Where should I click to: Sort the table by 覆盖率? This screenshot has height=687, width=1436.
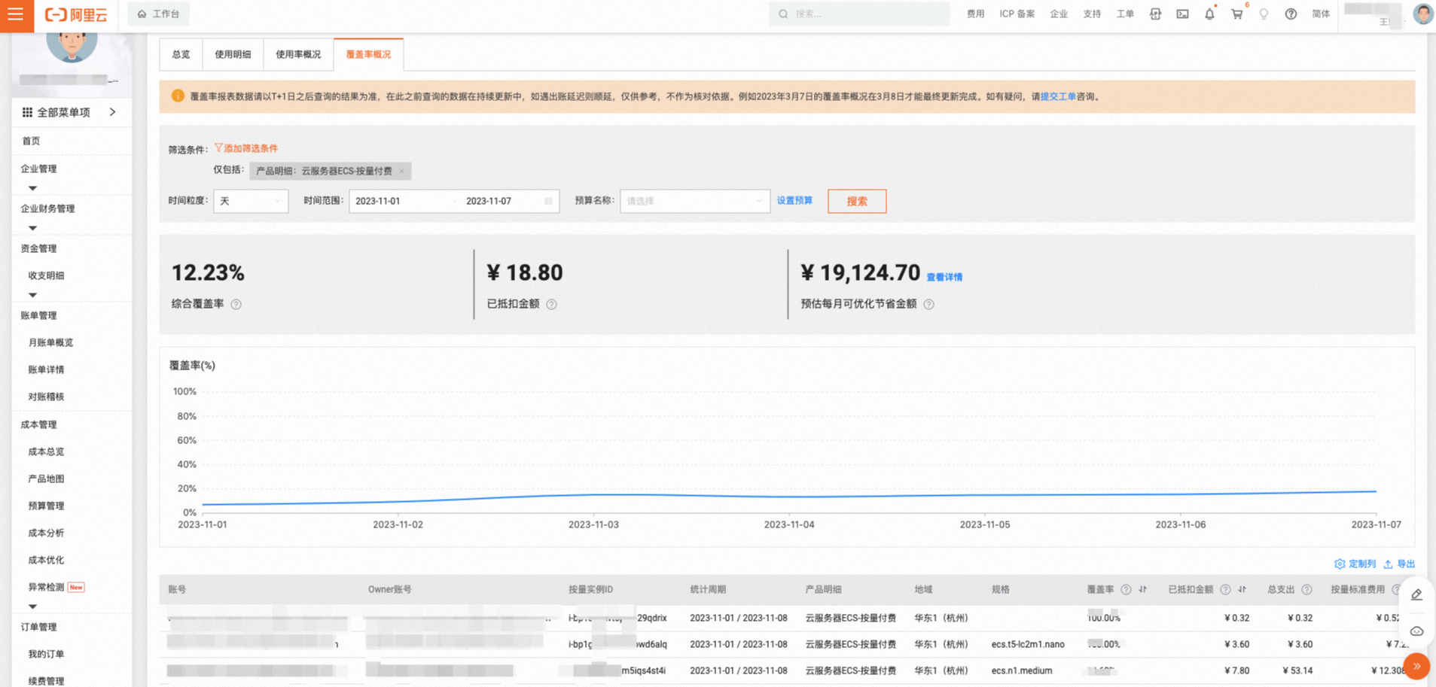1142,589
